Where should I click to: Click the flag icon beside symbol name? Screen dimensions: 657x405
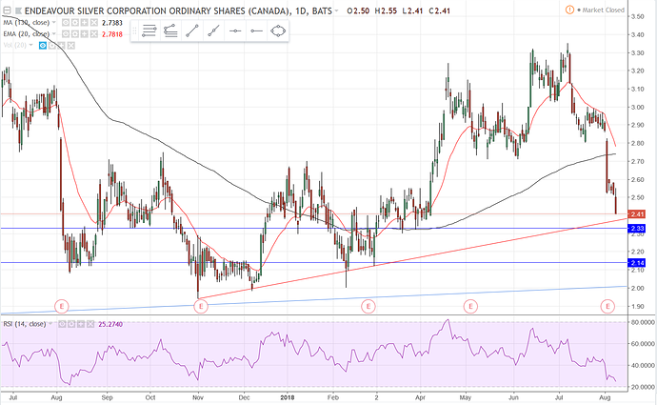[x=19, y=10]
